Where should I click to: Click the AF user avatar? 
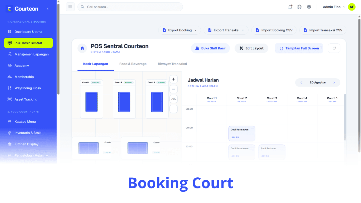point(352,7)
